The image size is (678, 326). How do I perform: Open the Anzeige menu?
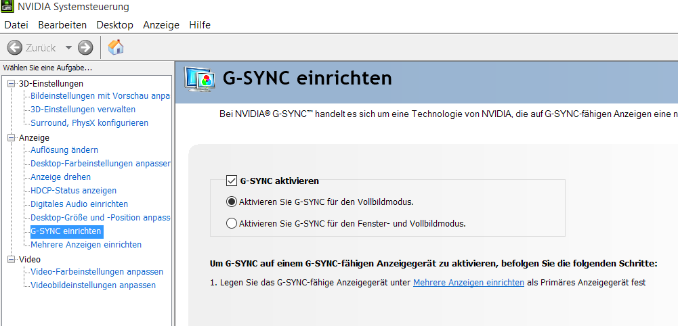(161, 25)
